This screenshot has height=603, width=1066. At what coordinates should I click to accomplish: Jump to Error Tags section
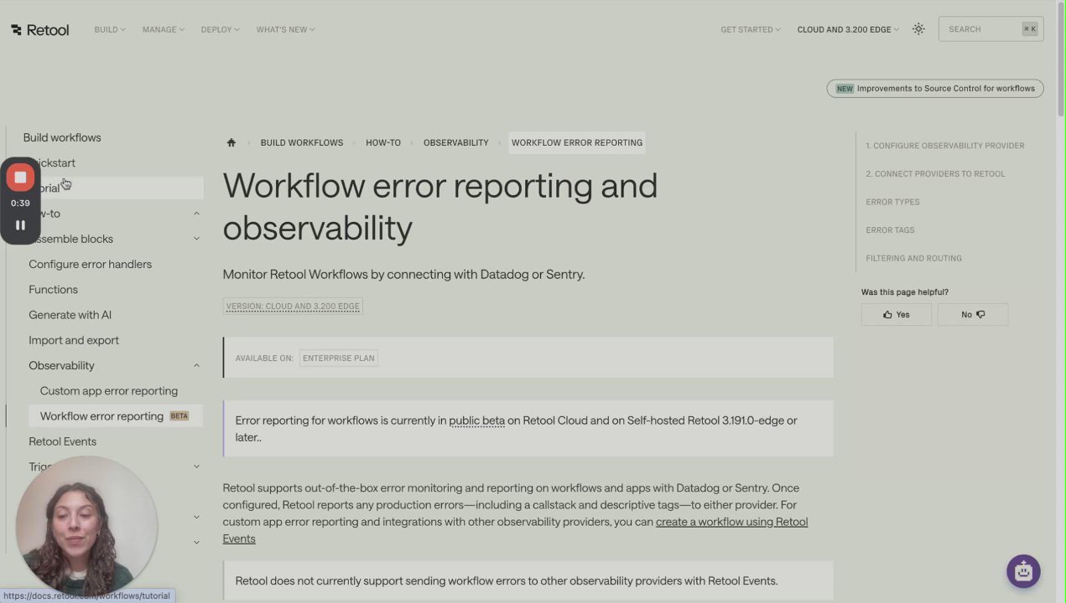click(890, 229)
